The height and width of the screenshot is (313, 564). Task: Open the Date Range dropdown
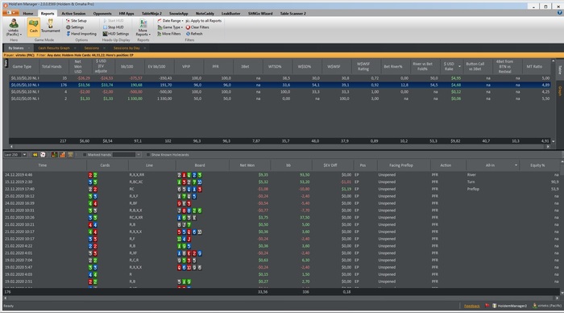click(171, 21)
